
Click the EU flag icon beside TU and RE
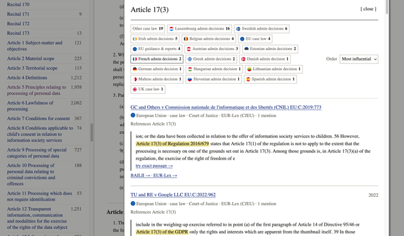(x=133, y=203)
